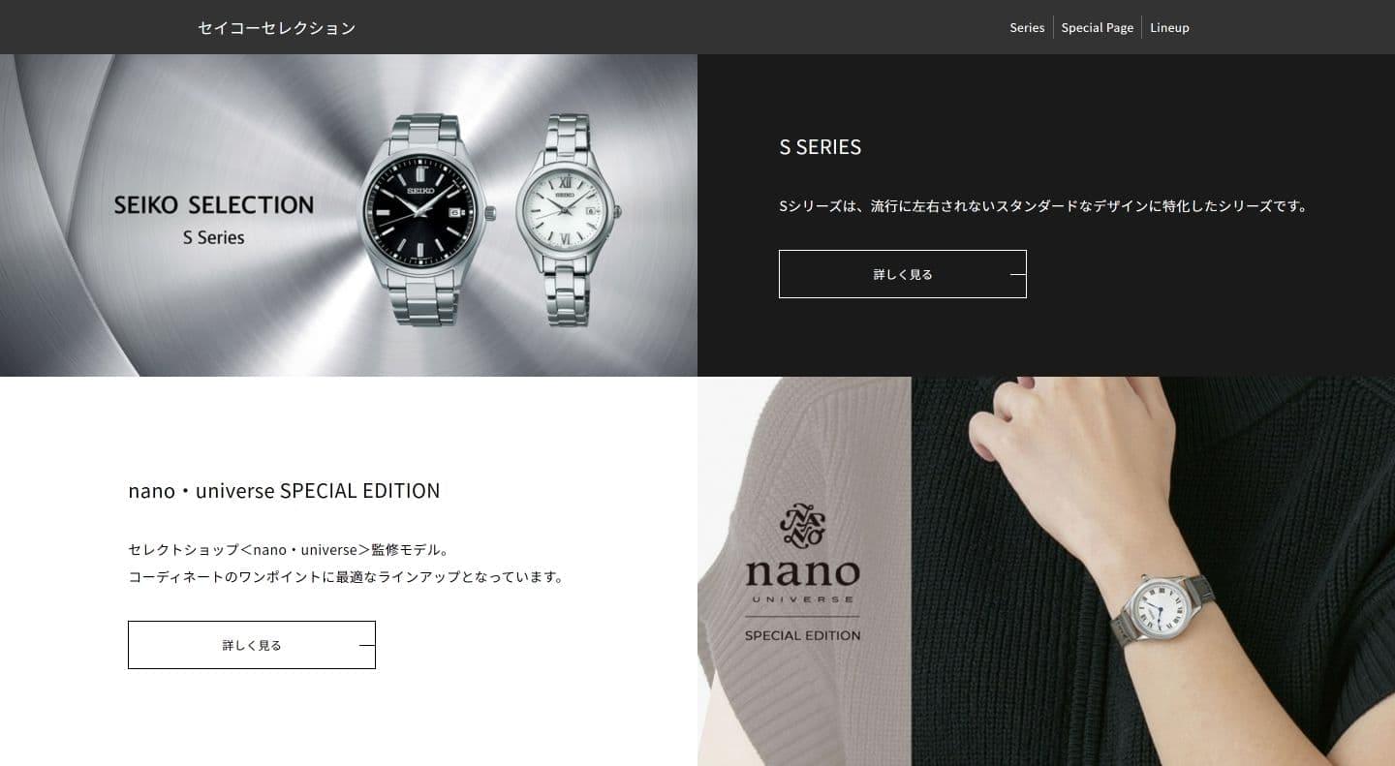The width and height of the screenshot is (1395, 766).
Task: Click 詳しく見る button under S SERIES
Action: (x=903, y=274)
